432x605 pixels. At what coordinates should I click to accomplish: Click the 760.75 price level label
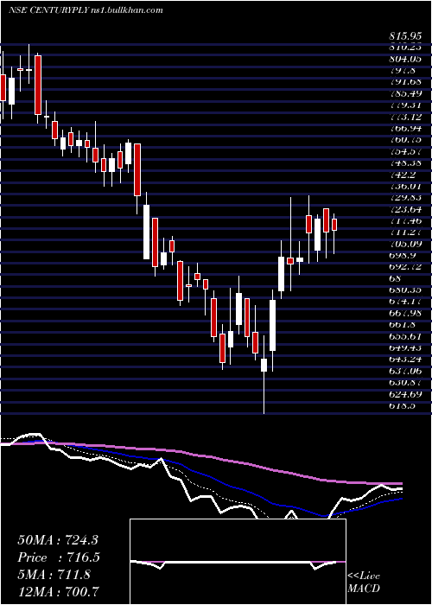(405, 140)
